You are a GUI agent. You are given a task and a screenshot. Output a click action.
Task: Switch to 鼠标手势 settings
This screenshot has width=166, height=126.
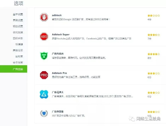[x=18, y=38]
